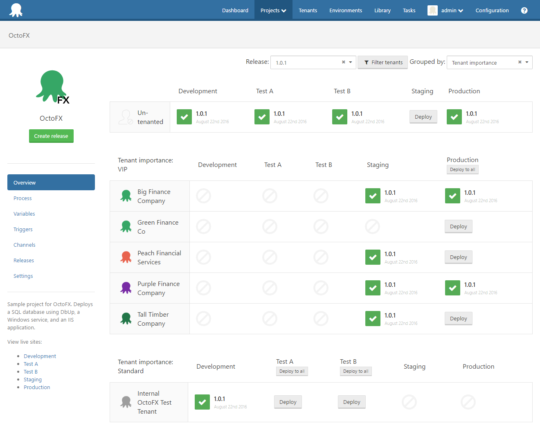Open the Filter tenants panel

click(x=382, y=62)
